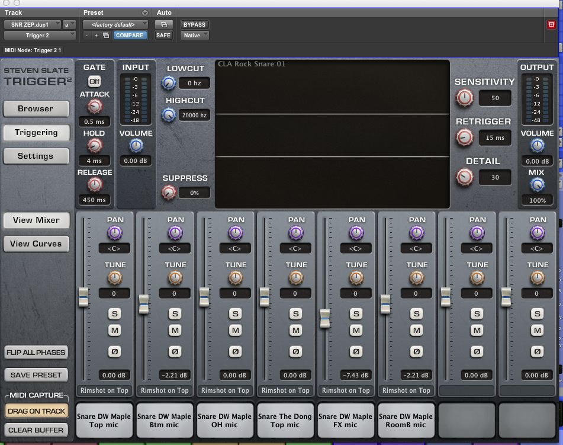Click the fader of the Top mic channel
Image resolution: width=563 pixels, height=445 pixels.
83,297
